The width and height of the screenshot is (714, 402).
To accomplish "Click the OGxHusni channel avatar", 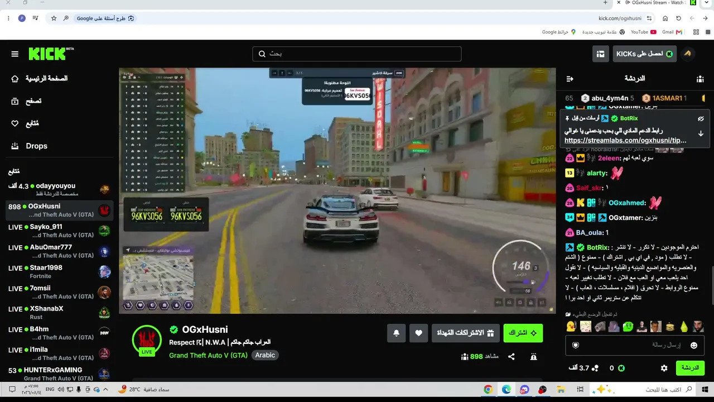I will (x=147, y=339).
